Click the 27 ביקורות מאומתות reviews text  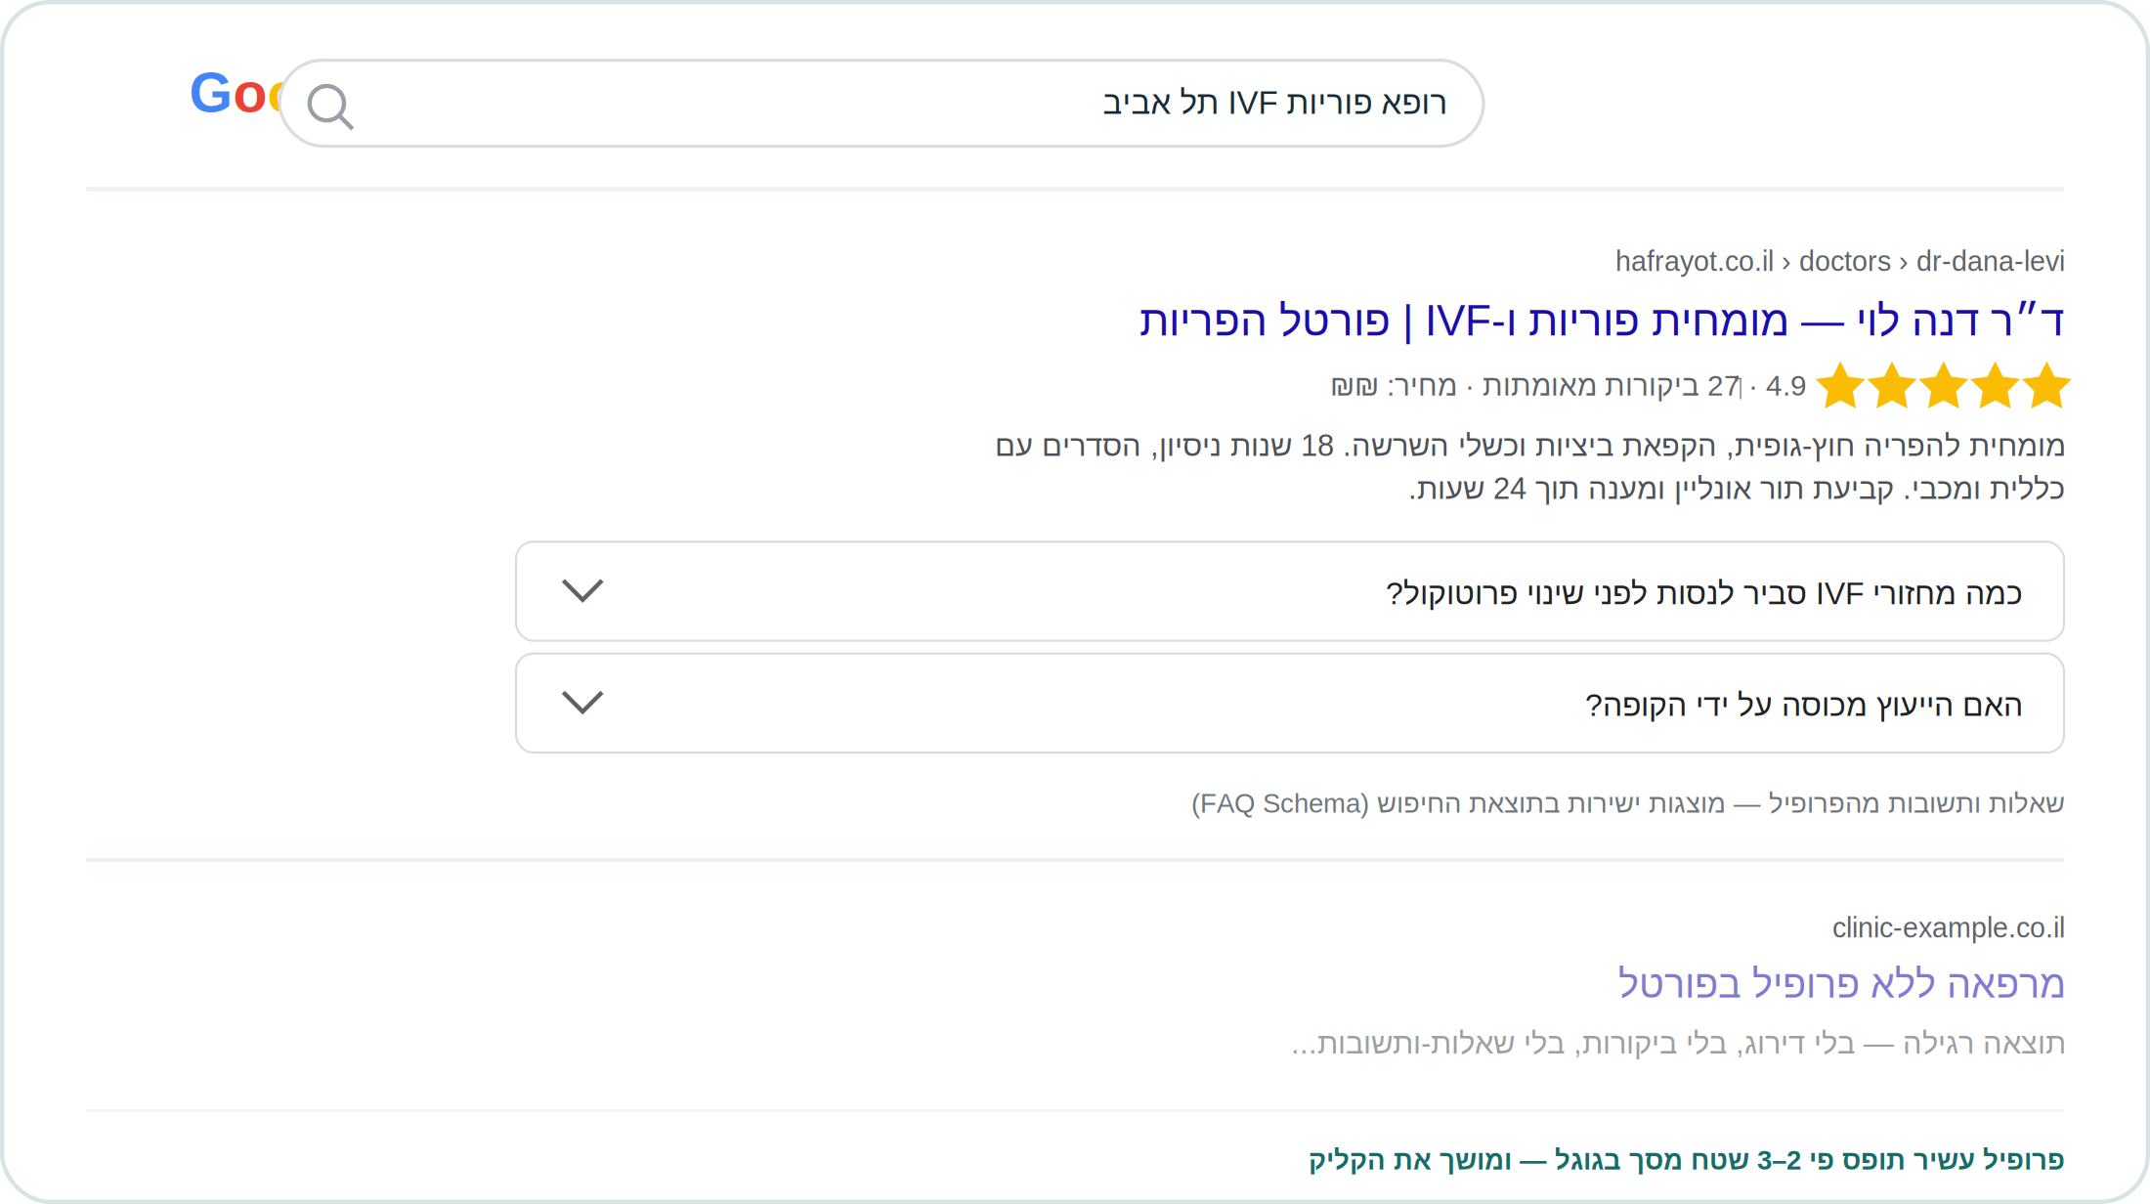[x=1611, y=386]
